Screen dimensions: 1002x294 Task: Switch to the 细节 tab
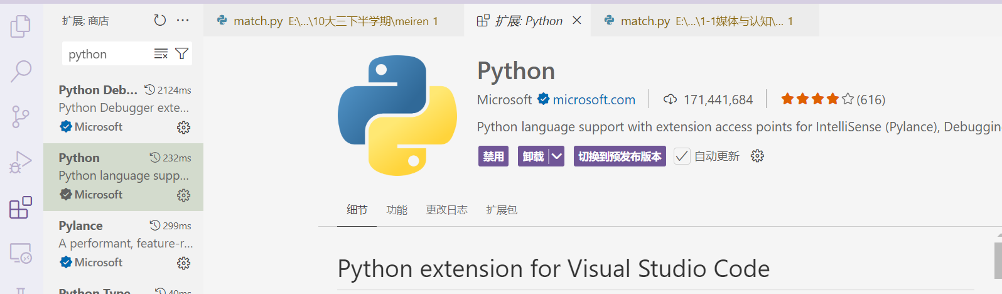pyautogui.click(x=357, y=210)
